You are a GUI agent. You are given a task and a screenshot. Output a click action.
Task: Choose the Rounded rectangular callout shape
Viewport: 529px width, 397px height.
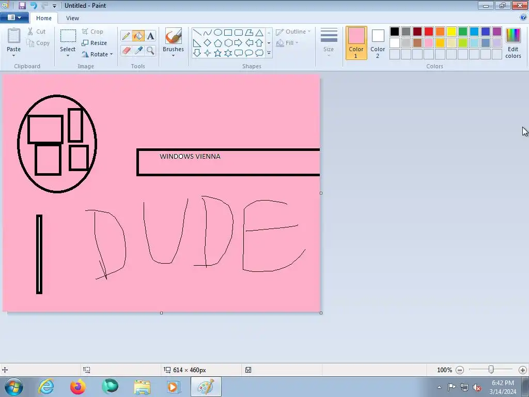pyautogui.click(x=239, y=53)
